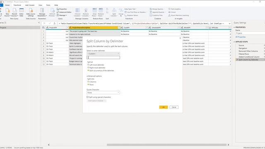Open the KPIColor column filter dropdown
Viewport: 265px width, 149px height.
[x=230, y=28]
